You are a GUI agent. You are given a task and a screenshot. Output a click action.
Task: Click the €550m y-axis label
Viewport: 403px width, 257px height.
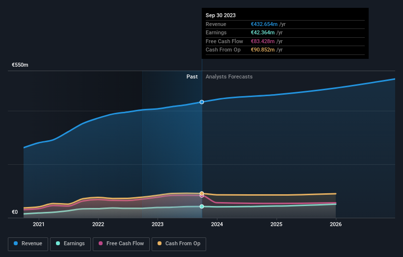20,65
